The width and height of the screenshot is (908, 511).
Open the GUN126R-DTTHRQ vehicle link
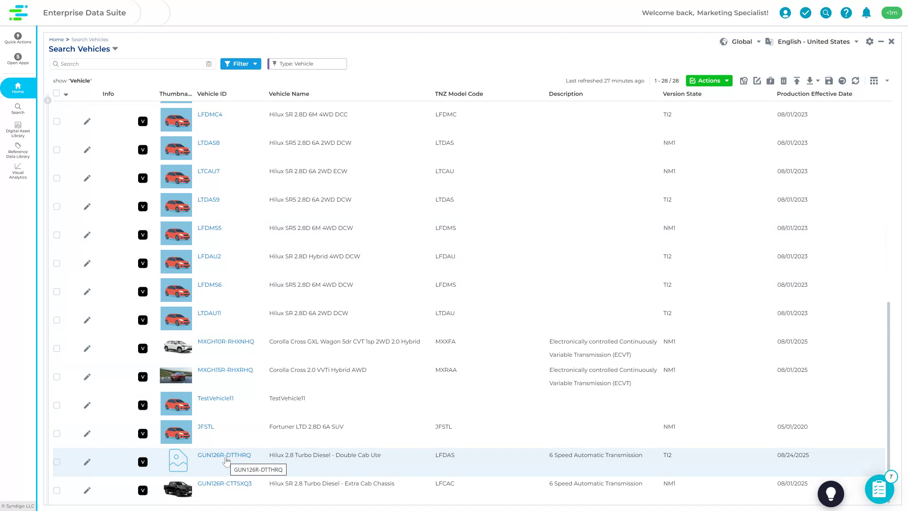coord(224,455)
